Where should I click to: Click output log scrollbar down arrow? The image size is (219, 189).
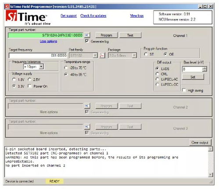(211, 175)
